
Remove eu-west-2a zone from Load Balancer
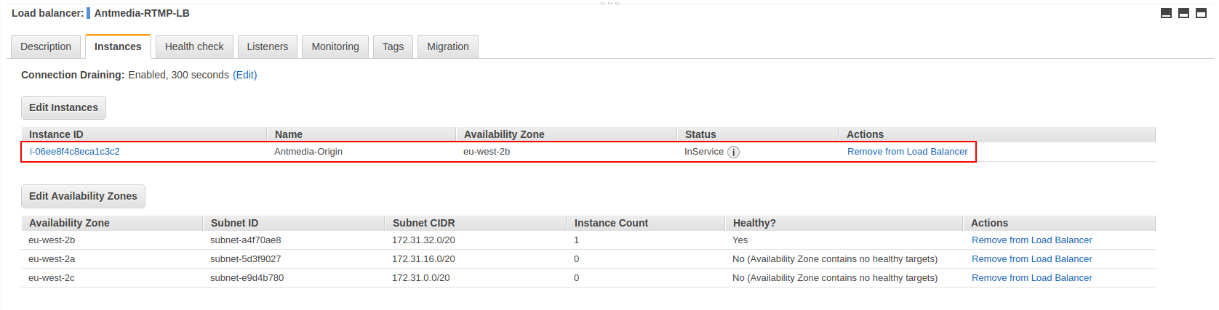[x=1032, y=259]
